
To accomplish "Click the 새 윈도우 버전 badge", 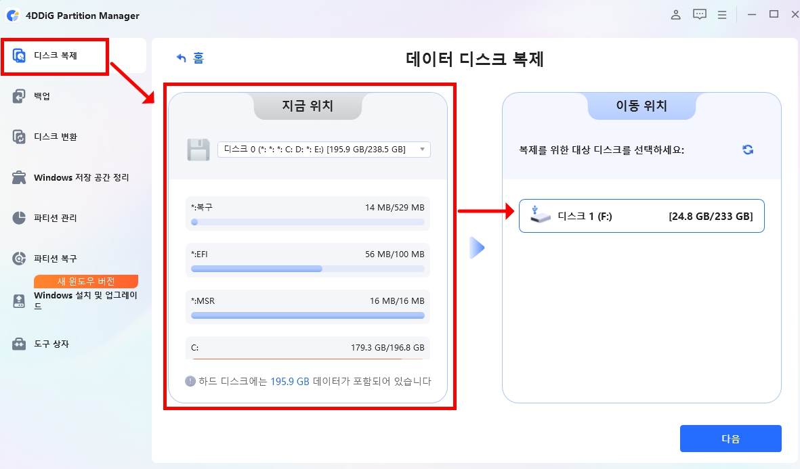I will pos(86,282).
